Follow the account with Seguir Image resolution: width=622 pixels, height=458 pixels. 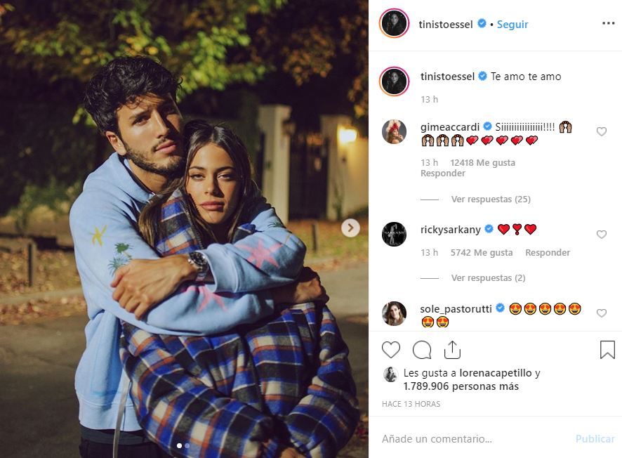(512, 25)
